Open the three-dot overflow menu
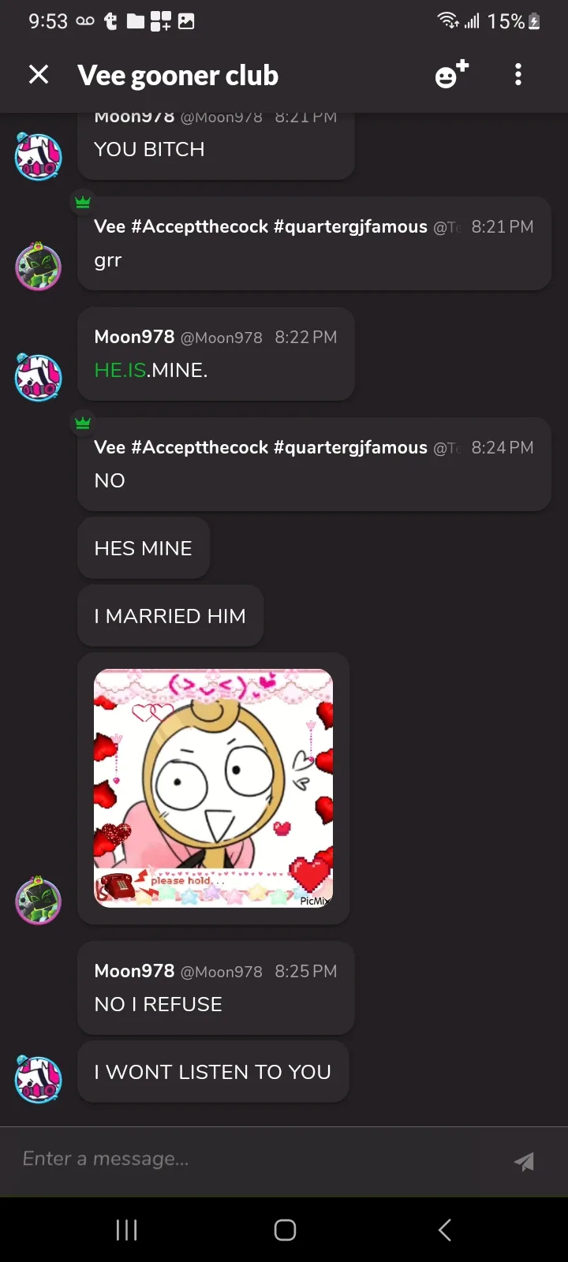Image resolution: width=568 pixels, height=1262 pixels. click(x=518, y=75)
